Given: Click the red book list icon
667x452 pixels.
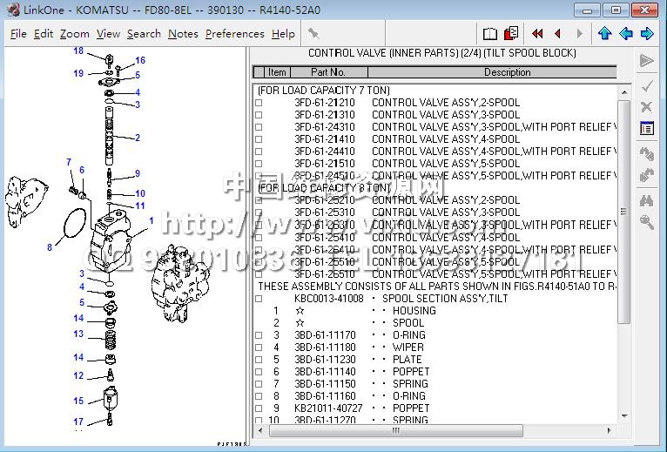Looking at the screenshot, I should [x=511, y=34].
